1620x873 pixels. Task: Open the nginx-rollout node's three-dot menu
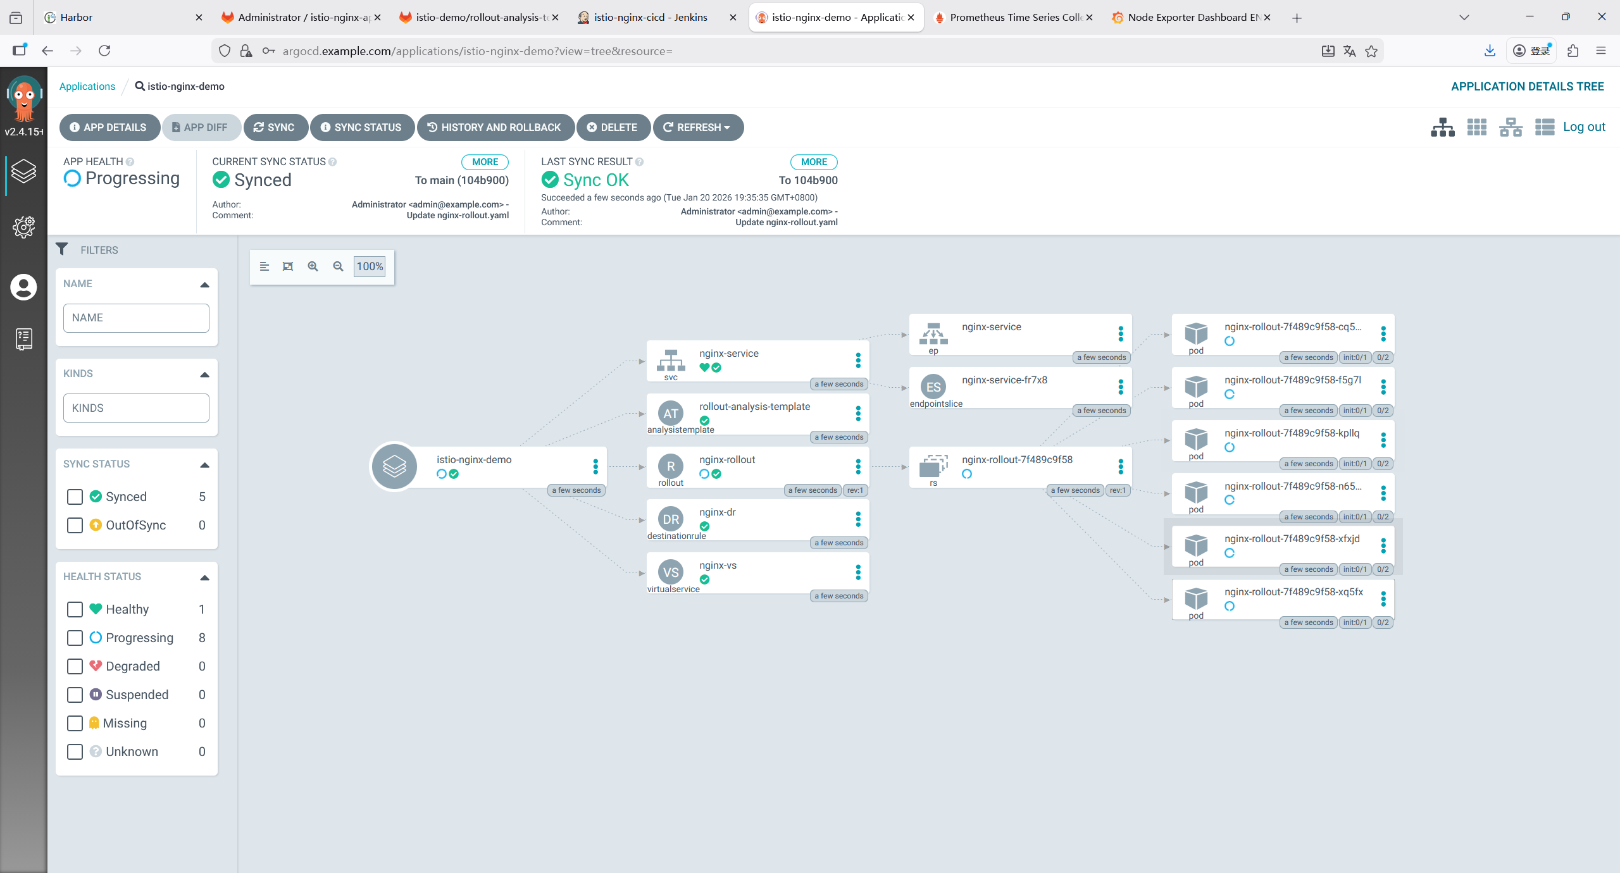[x=858, y=467]
